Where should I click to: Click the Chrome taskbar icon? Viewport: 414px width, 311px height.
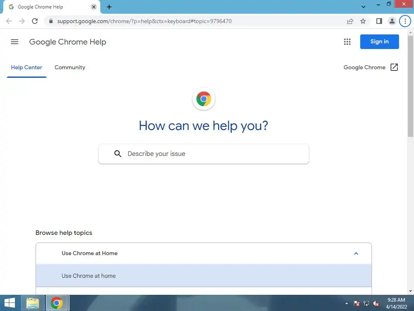(57, 303)
